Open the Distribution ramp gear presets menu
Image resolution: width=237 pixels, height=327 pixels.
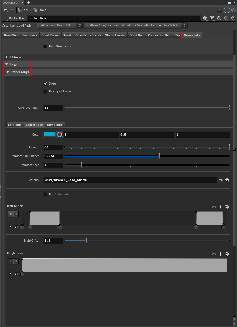tap(227, 207)
